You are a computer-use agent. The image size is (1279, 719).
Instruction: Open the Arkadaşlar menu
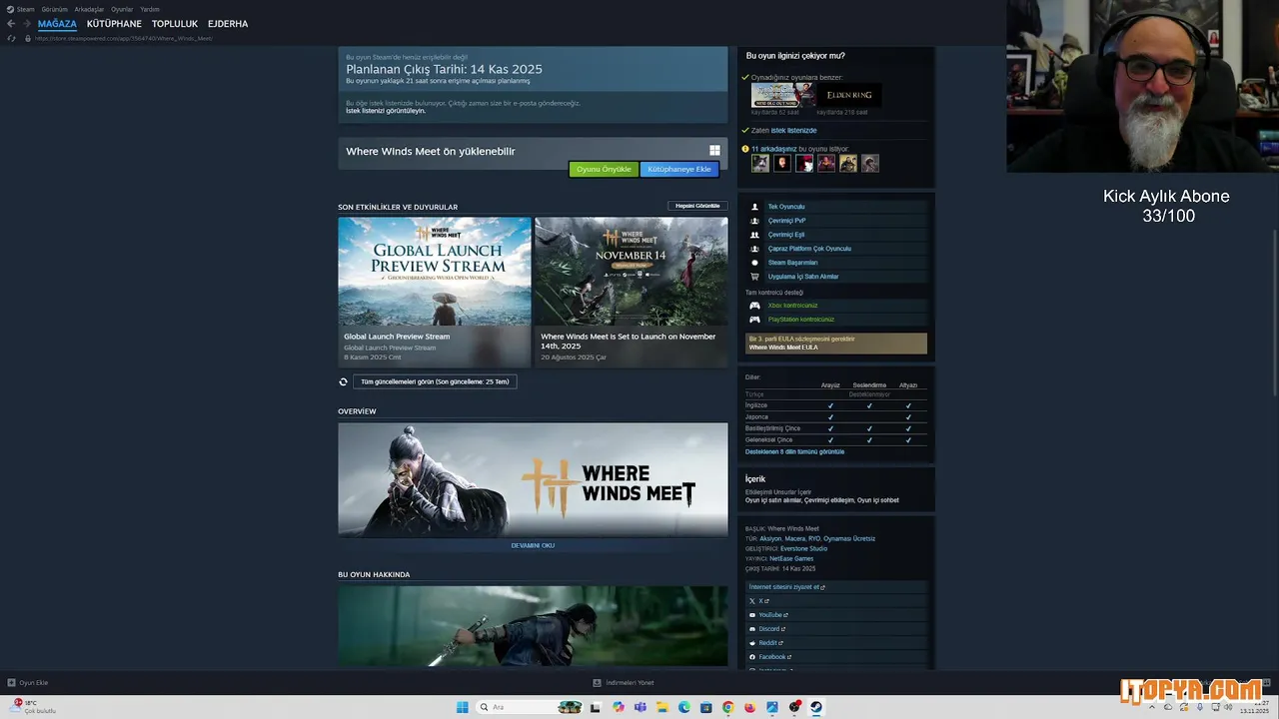(89, 9)
